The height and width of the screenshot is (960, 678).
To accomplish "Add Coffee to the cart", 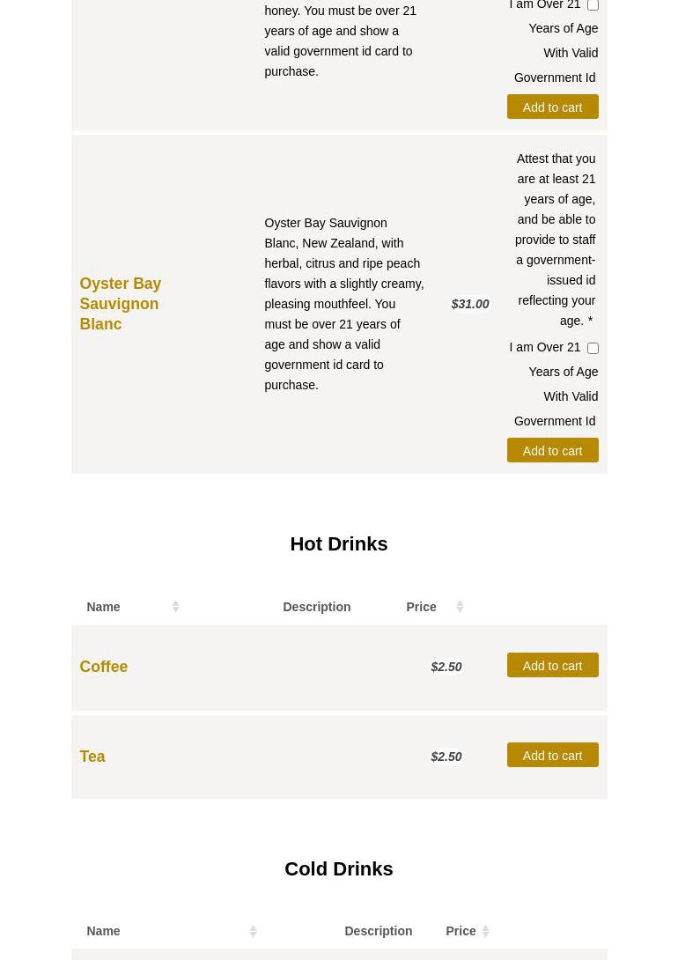I will [x=552, y=666].
